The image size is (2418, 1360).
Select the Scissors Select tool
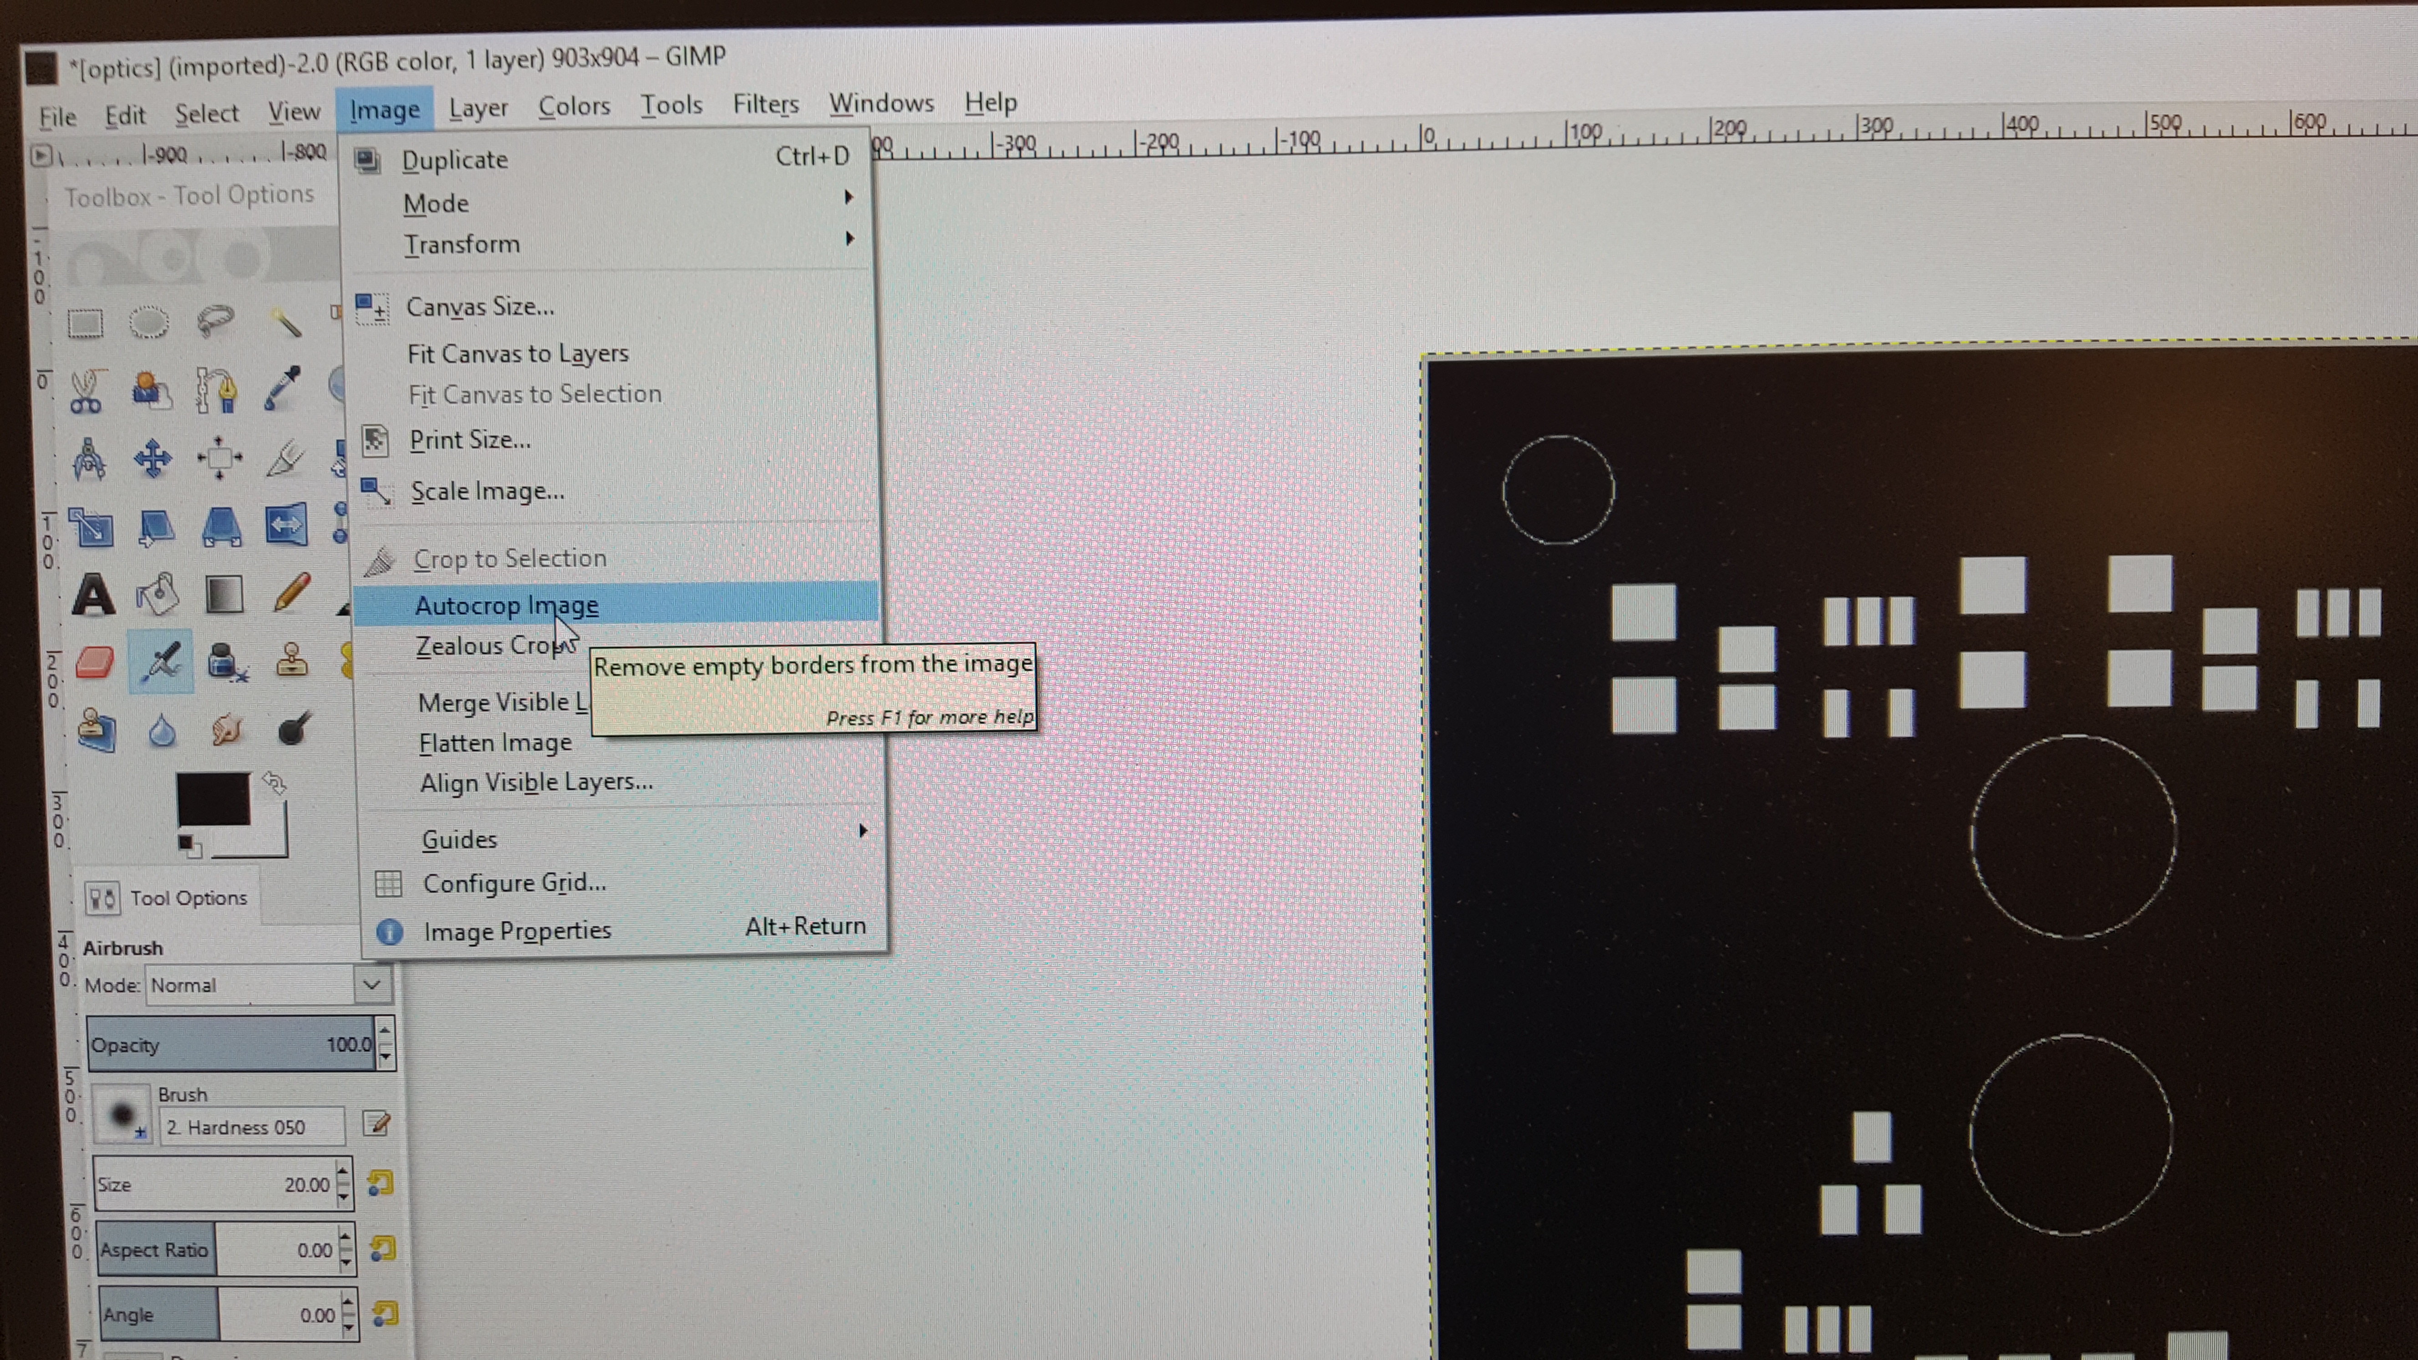pyautogui.click(x=86, y=391)
